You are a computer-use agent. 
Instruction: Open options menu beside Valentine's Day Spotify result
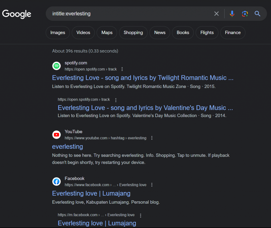[x=116, y=100]
